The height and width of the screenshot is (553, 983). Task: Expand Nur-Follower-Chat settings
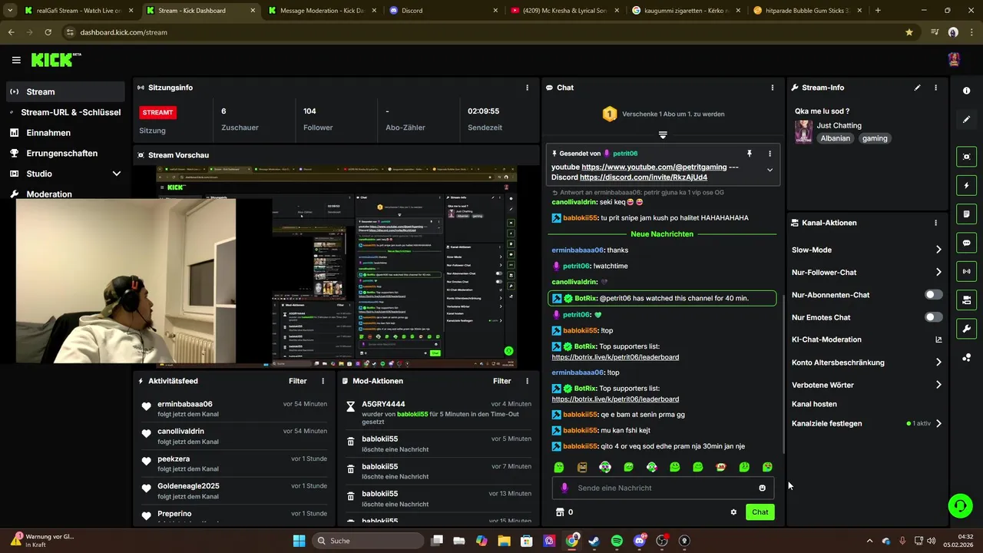point(938,272)
